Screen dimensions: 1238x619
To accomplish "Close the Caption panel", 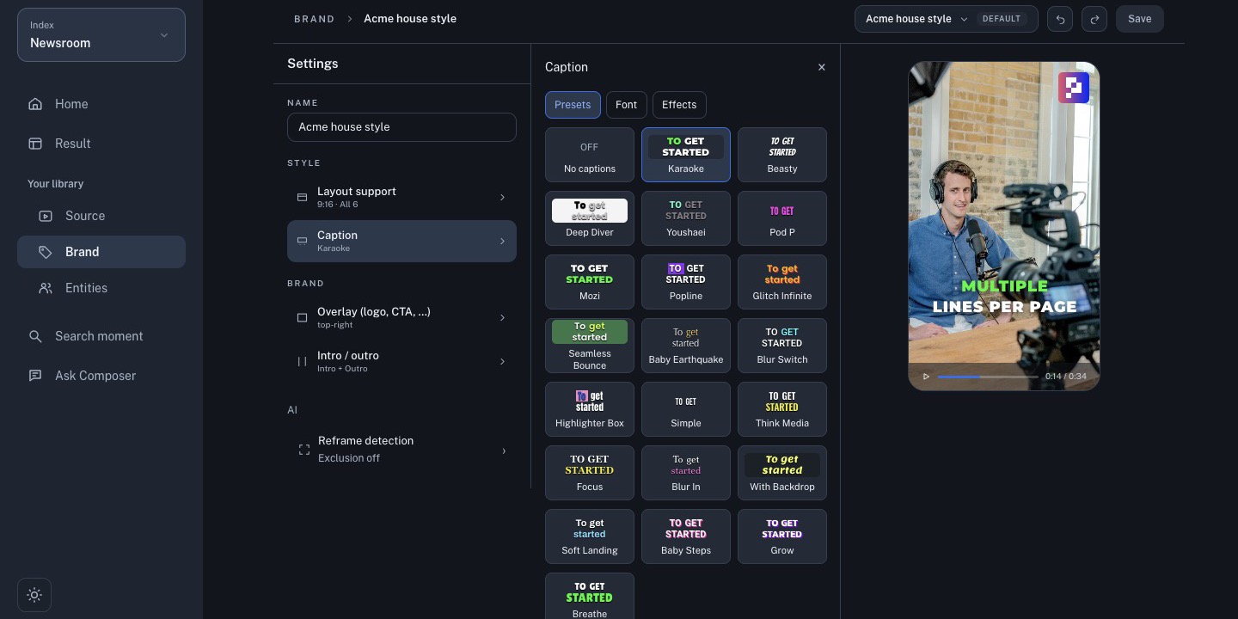I will (x=821, y=67).
